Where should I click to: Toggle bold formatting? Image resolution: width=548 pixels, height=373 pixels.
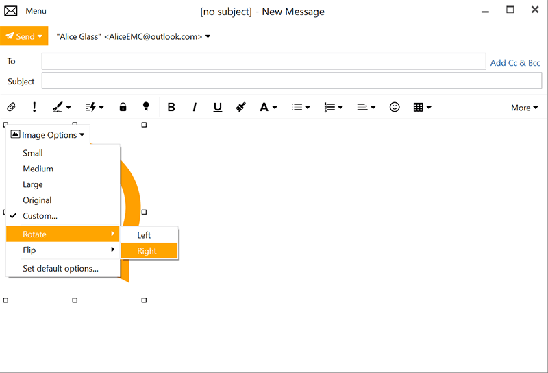point(171,107)
